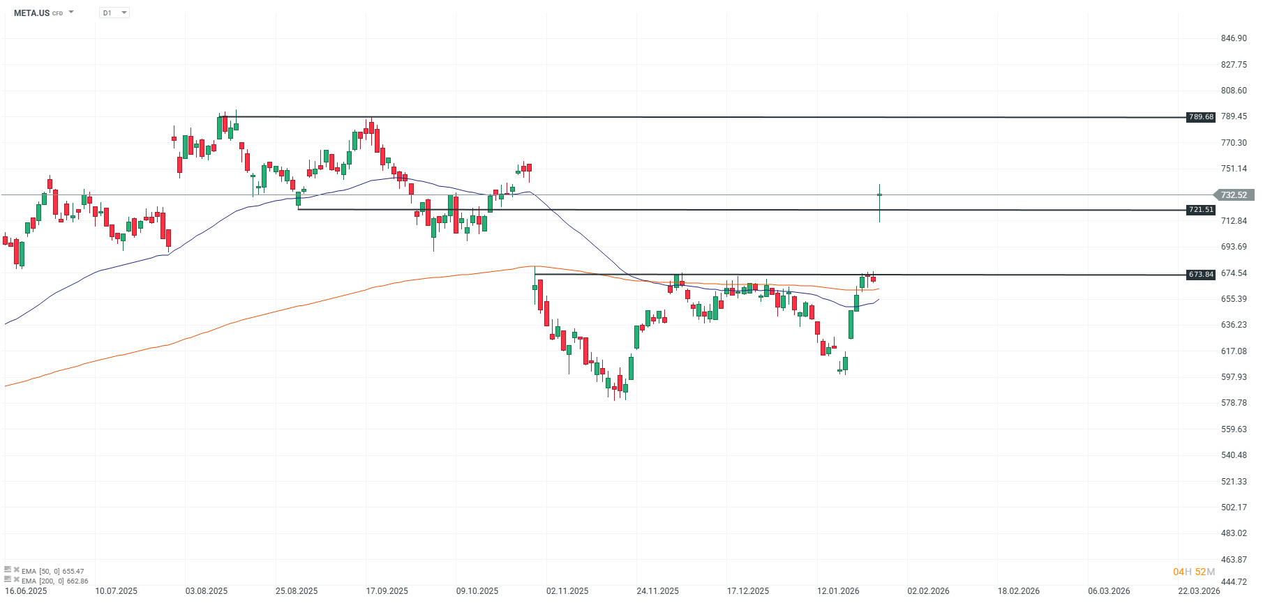Click the 444.72 level on the price scale

click(x=1234, y=581)
